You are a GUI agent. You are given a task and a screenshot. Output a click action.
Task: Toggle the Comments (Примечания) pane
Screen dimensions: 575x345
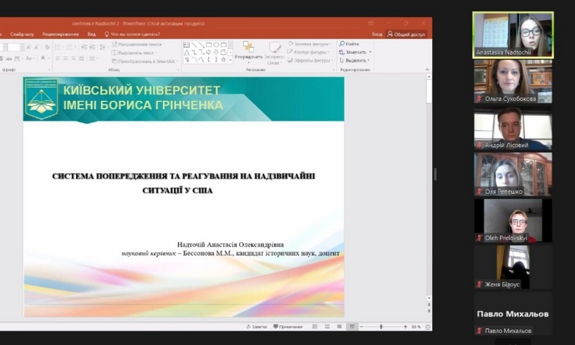pos(288,327)
